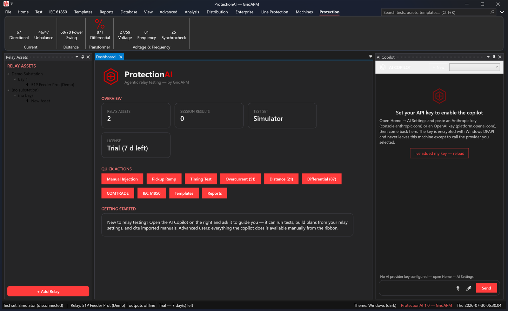Screen dimensions: 508x311
Task: Click the Templates quick action button
Action: (184, 193)
